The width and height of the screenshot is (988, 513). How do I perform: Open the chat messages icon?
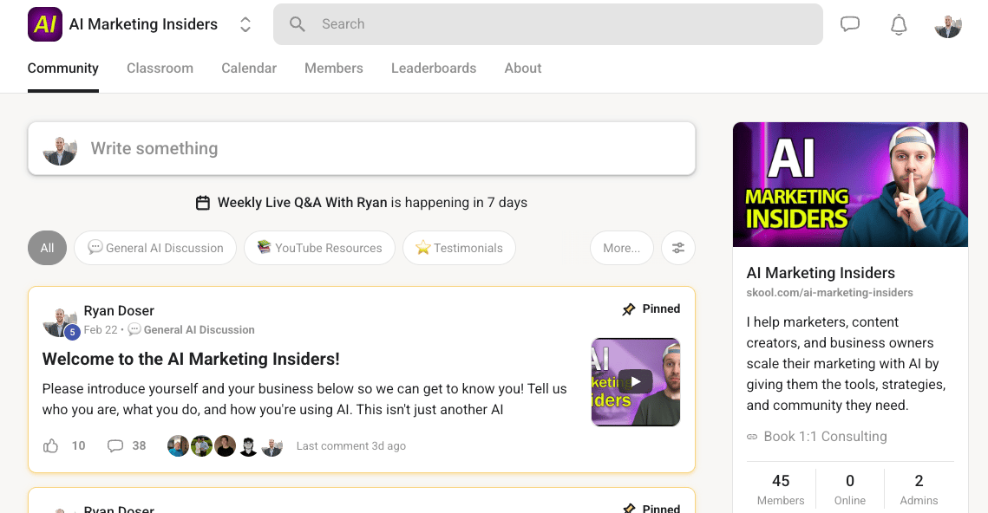(x=850, y=24)
